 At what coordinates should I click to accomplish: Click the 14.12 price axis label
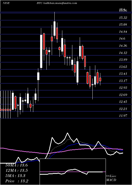(x=123, y=53)
